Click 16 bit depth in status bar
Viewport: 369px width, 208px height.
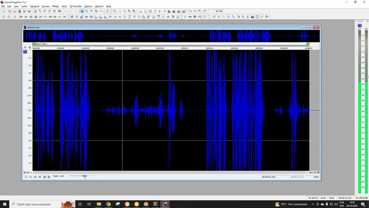coord(323,198)
